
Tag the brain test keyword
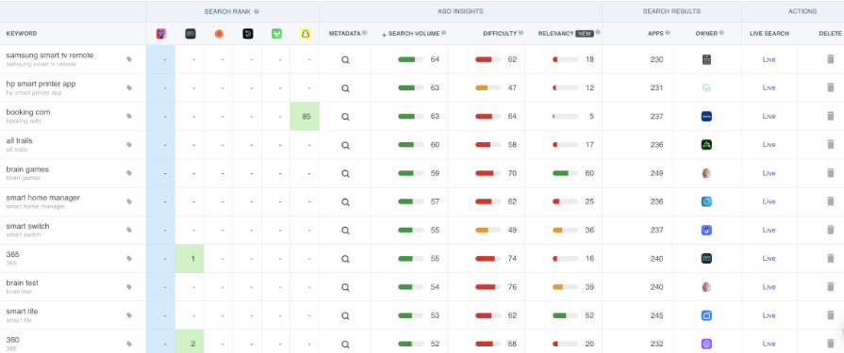129,287
